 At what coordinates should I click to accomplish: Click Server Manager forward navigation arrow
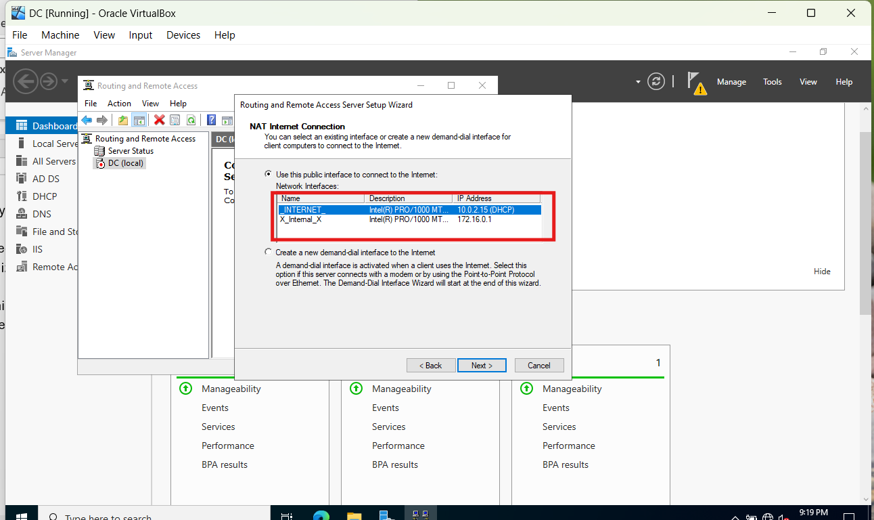[49, 82]
